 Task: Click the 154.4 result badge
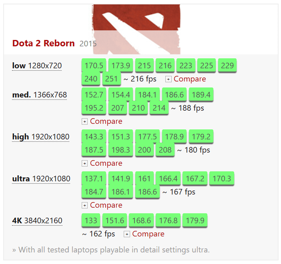click(120, 95)
